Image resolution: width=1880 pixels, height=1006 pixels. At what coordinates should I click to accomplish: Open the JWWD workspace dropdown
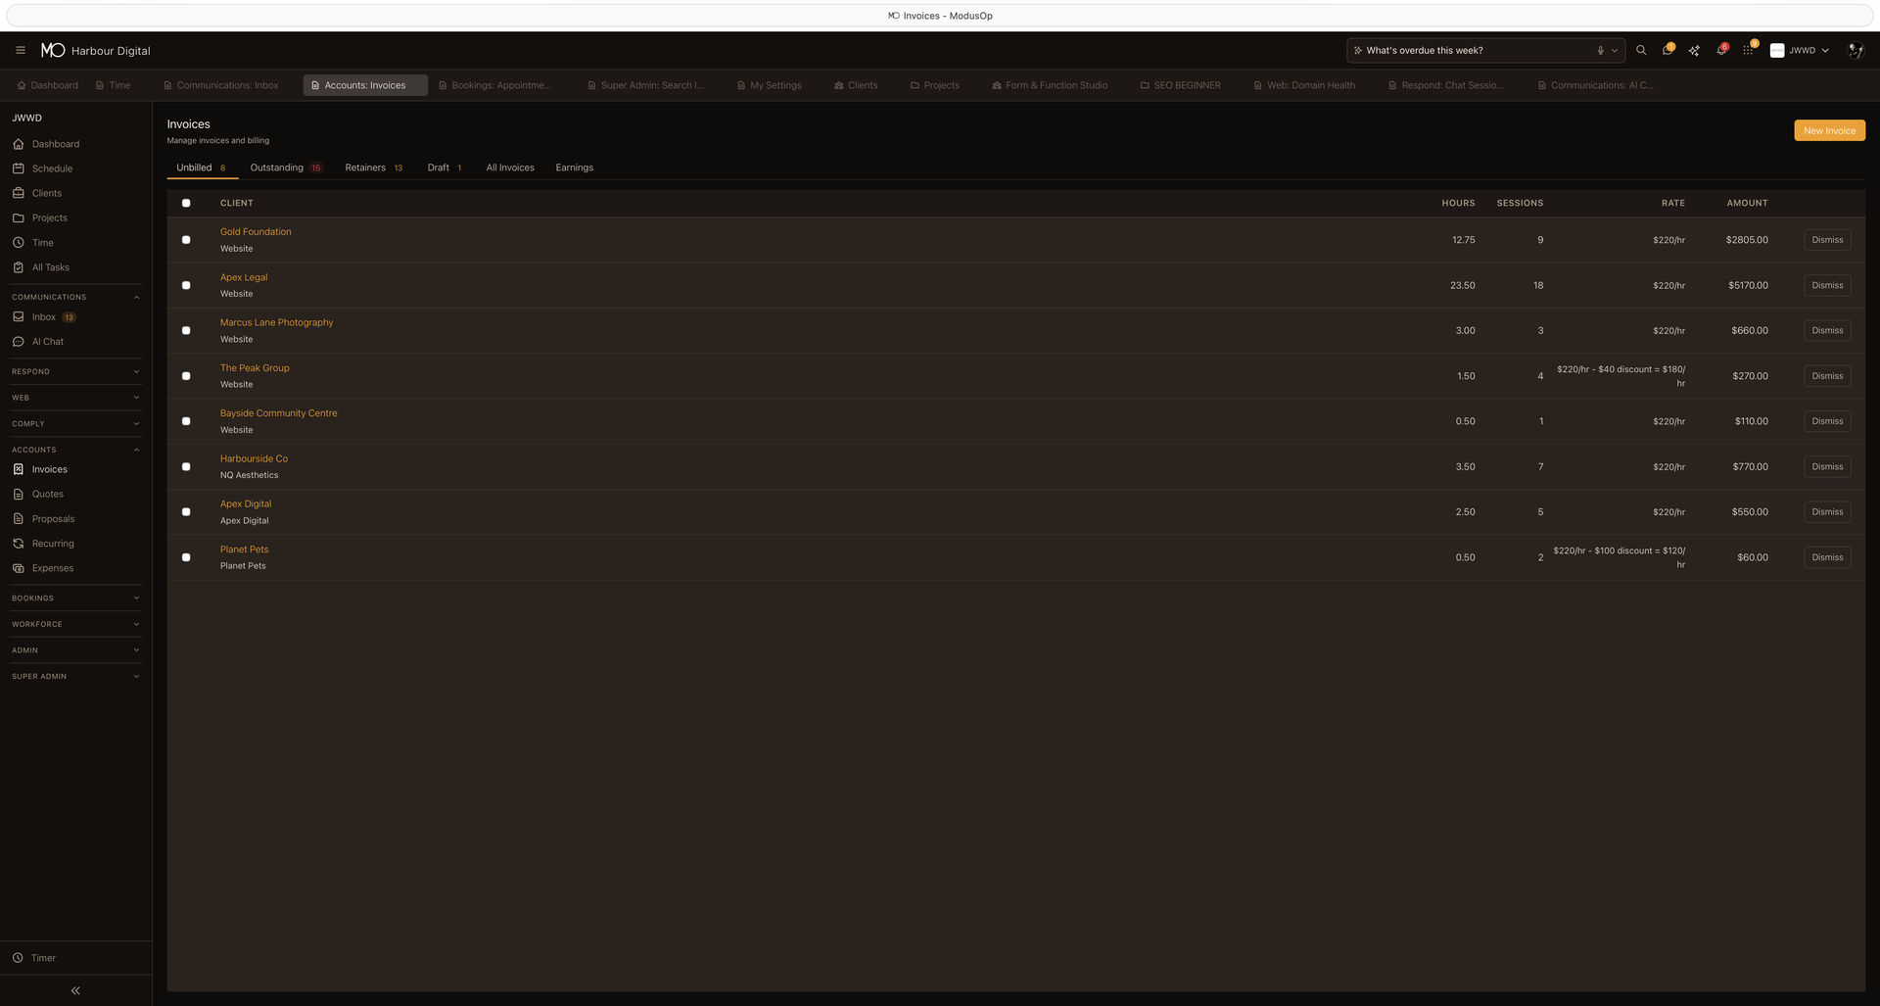1801,50
